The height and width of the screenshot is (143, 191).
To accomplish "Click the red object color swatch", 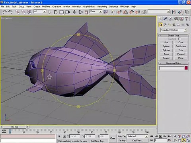I will [x=186, y=68].
